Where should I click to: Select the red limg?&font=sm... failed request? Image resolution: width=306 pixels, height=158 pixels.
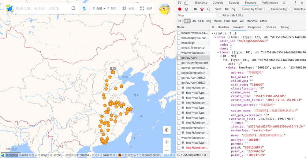point(192,148)
